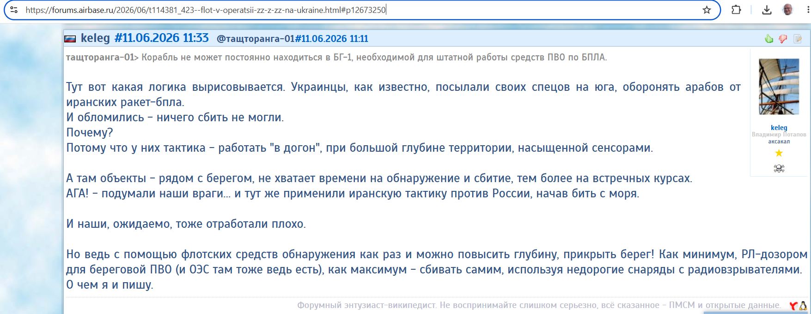This screenshot has width=811, height=314.
Task: Click the signature starting "Форумный энтузиаст-википедист"
Action: tap(539, 305)
